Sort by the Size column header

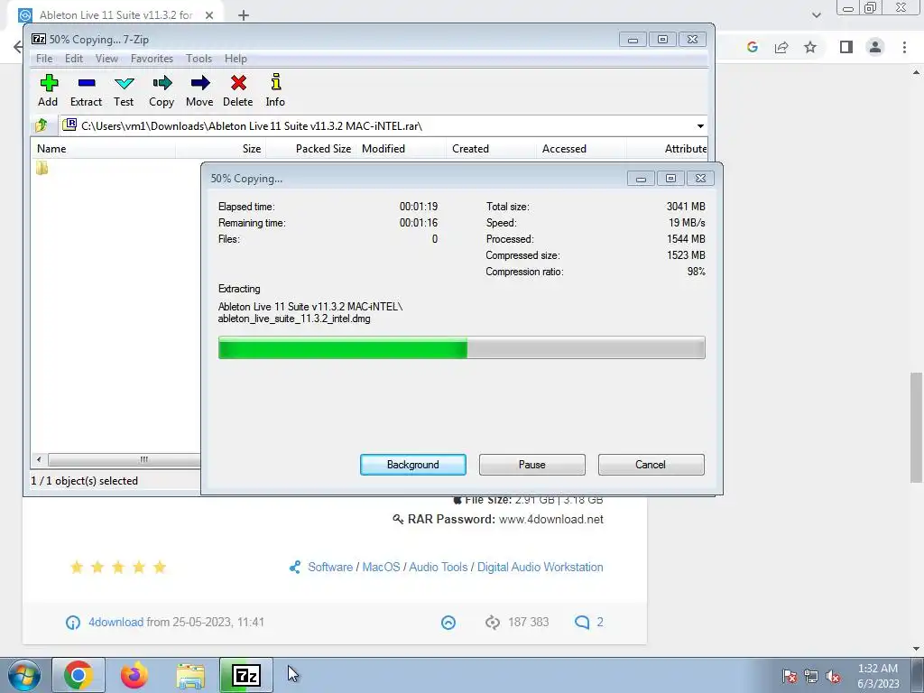(x=220, y=149)
